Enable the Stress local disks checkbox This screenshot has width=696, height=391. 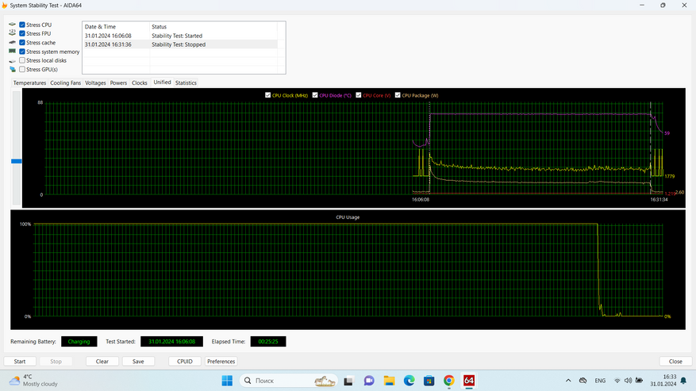pyautogui.click(x=22, y=60)
